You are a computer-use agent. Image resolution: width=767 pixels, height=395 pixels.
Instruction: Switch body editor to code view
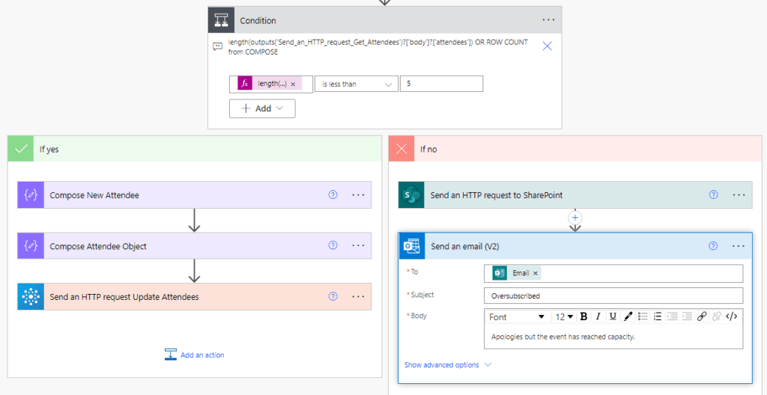(732, 316)
